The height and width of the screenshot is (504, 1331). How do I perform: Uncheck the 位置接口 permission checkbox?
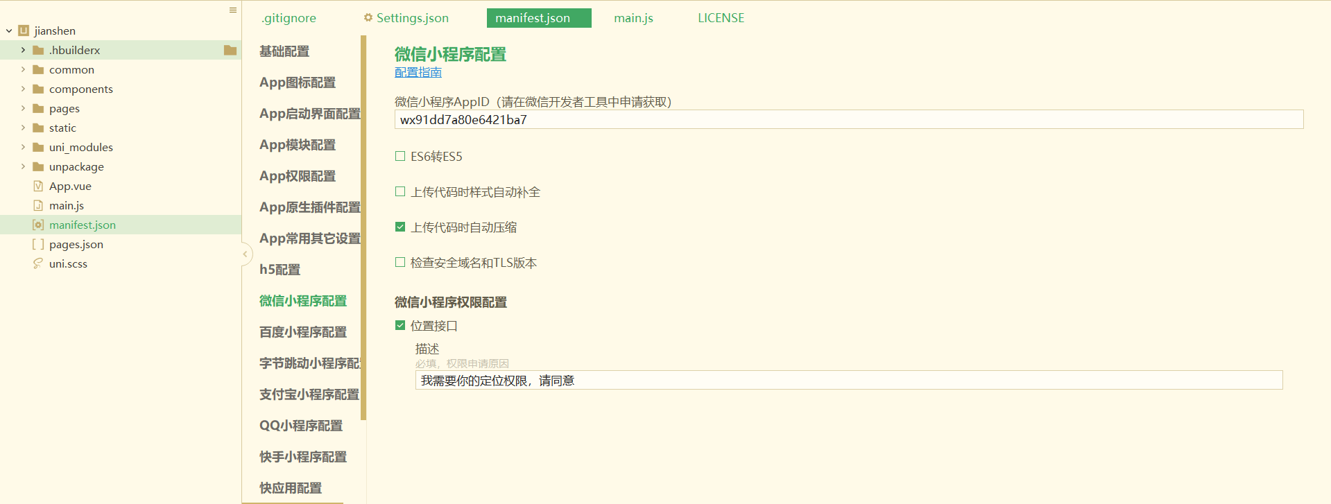tap(400, 325)
